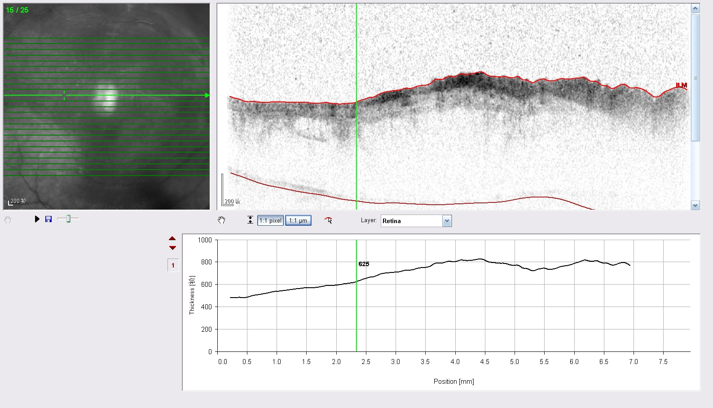This screenshot has height=408, width=713.
Task: Click the dark red up arrow
Action: [x=172, y=239]
